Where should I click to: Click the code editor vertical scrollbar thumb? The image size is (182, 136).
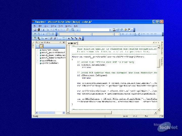coord(158,63)
